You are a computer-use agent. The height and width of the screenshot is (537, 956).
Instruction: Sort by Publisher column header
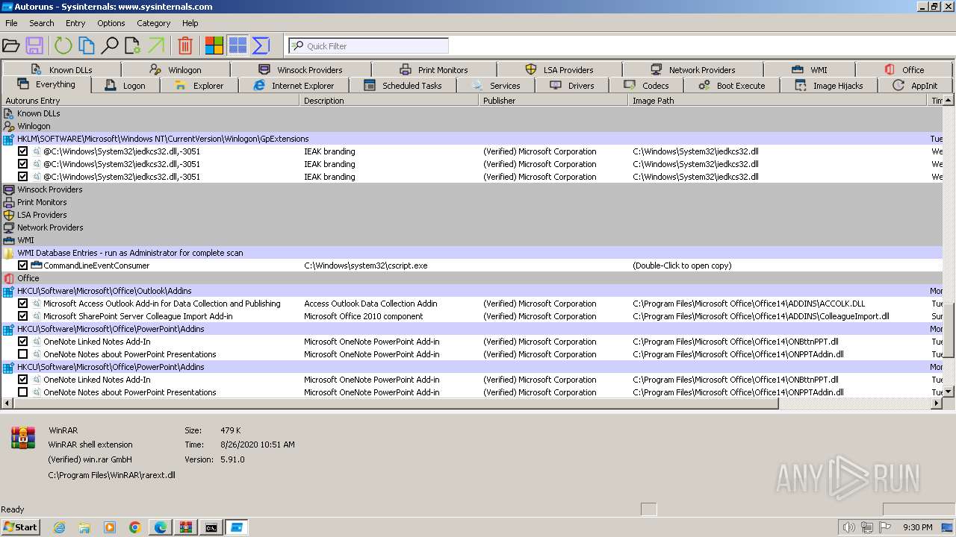[x=553, y=101]
